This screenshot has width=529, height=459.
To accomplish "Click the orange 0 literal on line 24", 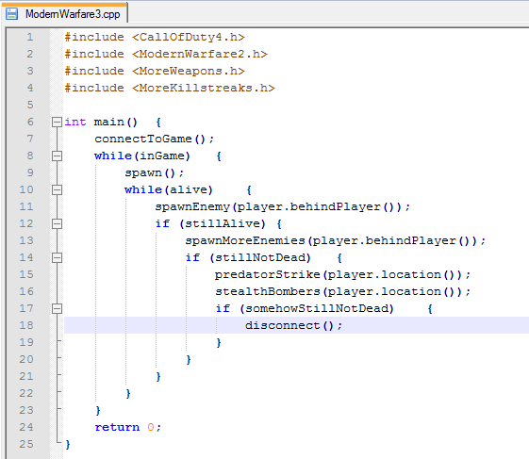I will (151, 427).
